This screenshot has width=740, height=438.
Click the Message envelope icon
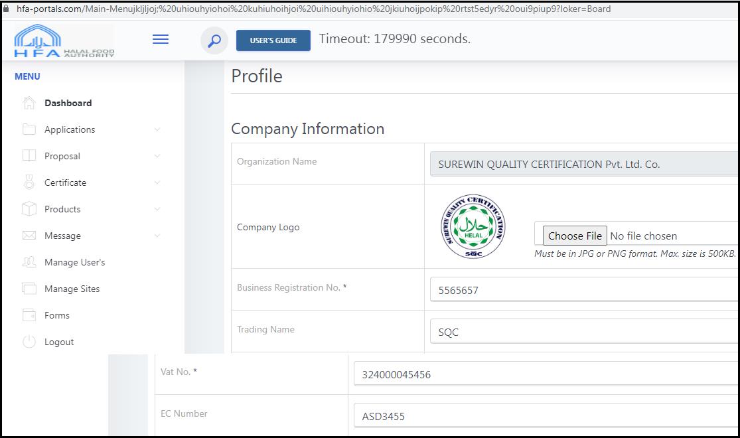[29, 236]
